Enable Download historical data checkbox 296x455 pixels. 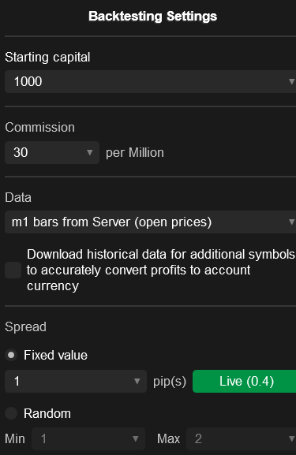pyautogui.click(x=13, y=270)
